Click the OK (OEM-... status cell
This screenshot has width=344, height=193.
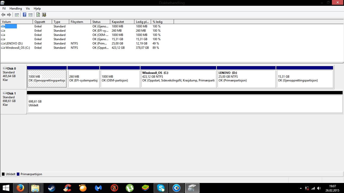tap(100, 35)
